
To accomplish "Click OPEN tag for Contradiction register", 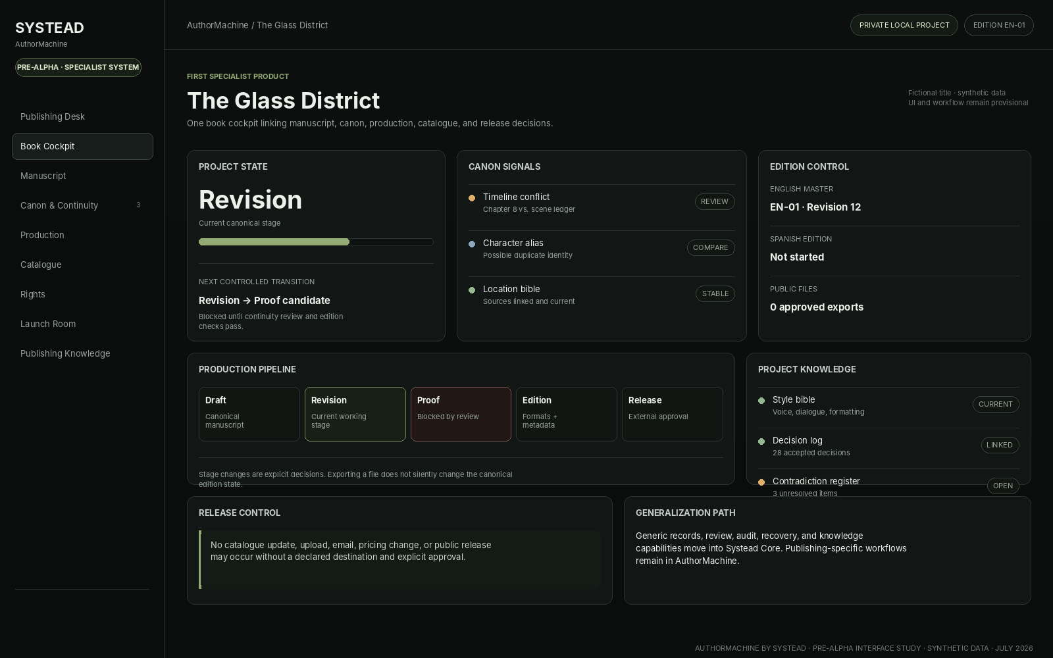I will click(x=1003, y=486).
